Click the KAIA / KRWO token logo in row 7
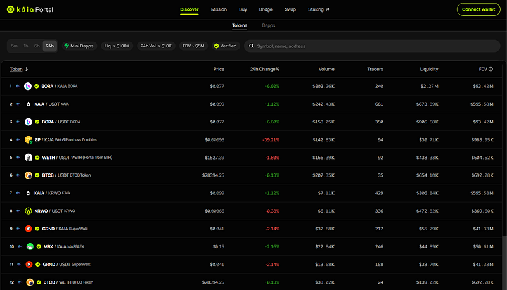507x290 pixels. (28, 193)
